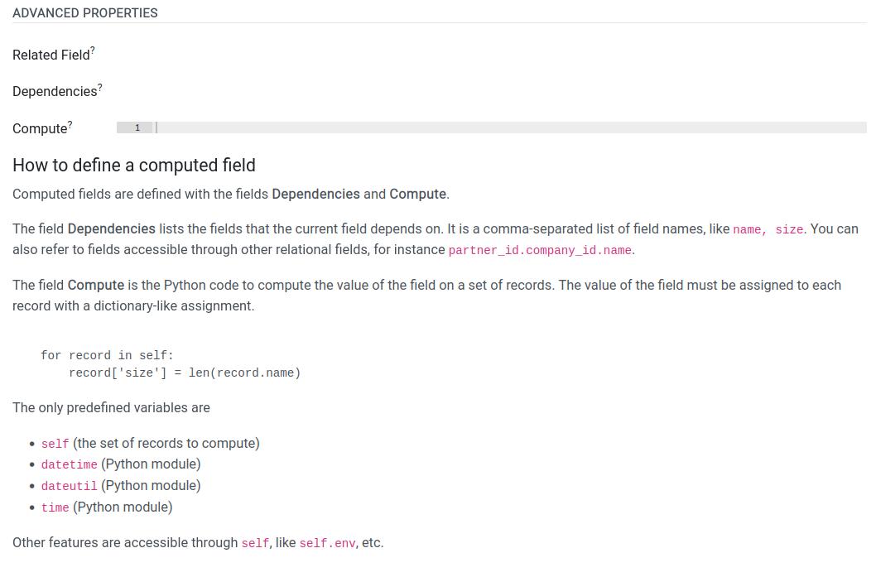
Task: Click 'self' in the predefined variables list
Action: (x=55, y=444)
